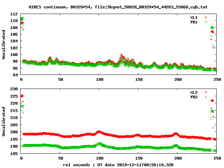Select the XL1 legend label
224x168 pixels.
[194, 17]
